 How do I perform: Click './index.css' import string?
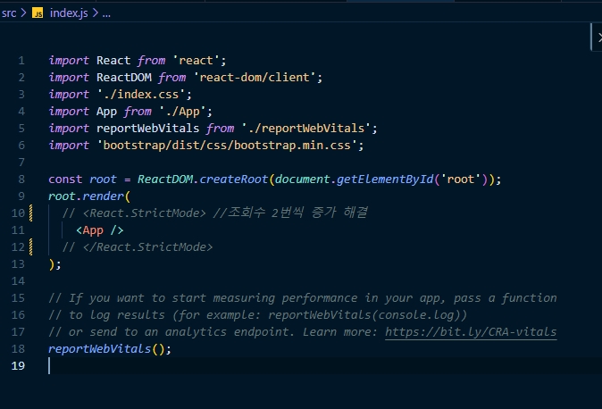141,95
